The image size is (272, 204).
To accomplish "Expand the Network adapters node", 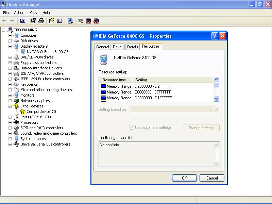I will [x=10, y=101].
